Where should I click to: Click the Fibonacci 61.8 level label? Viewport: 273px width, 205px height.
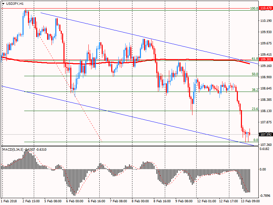(255, 59)
